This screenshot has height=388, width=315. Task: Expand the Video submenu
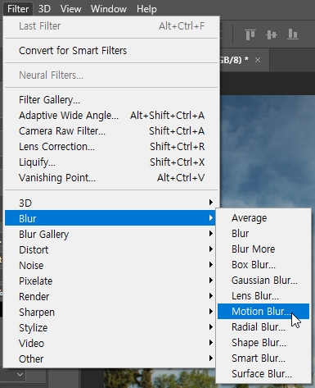(111, 343)
